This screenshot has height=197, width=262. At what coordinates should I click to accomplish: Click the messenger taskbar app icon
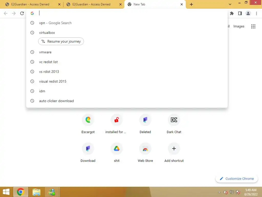point(52,192)
